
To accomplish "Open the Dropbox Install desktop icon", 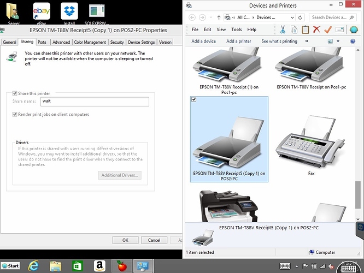I will pos(69,13).
